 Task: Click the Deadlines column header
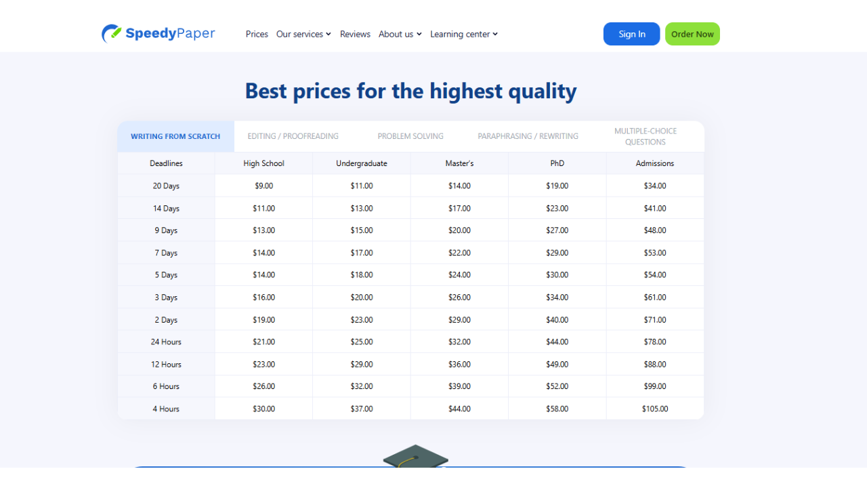166,163
